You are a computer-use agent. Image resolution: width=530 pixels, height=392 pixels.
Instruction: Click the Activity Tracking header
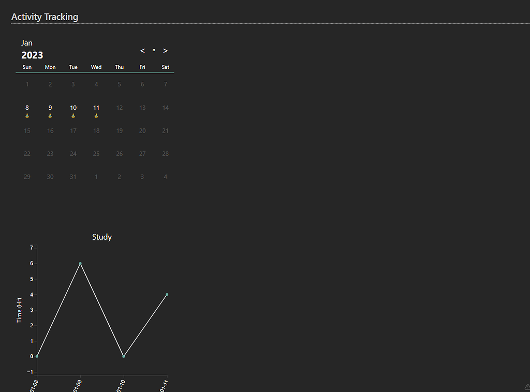(45, 17)
